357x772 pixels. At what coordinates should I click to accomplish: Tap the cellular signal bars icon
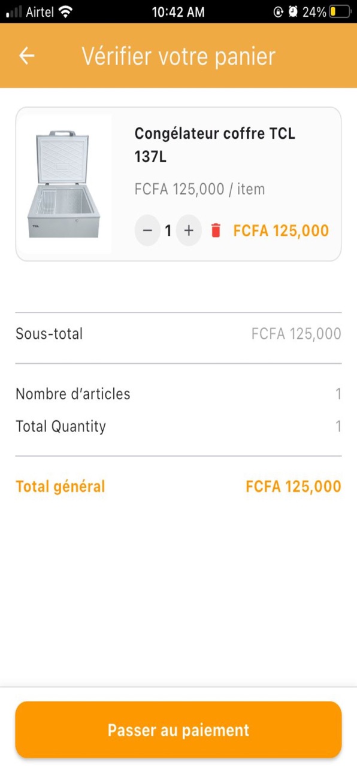14,11
